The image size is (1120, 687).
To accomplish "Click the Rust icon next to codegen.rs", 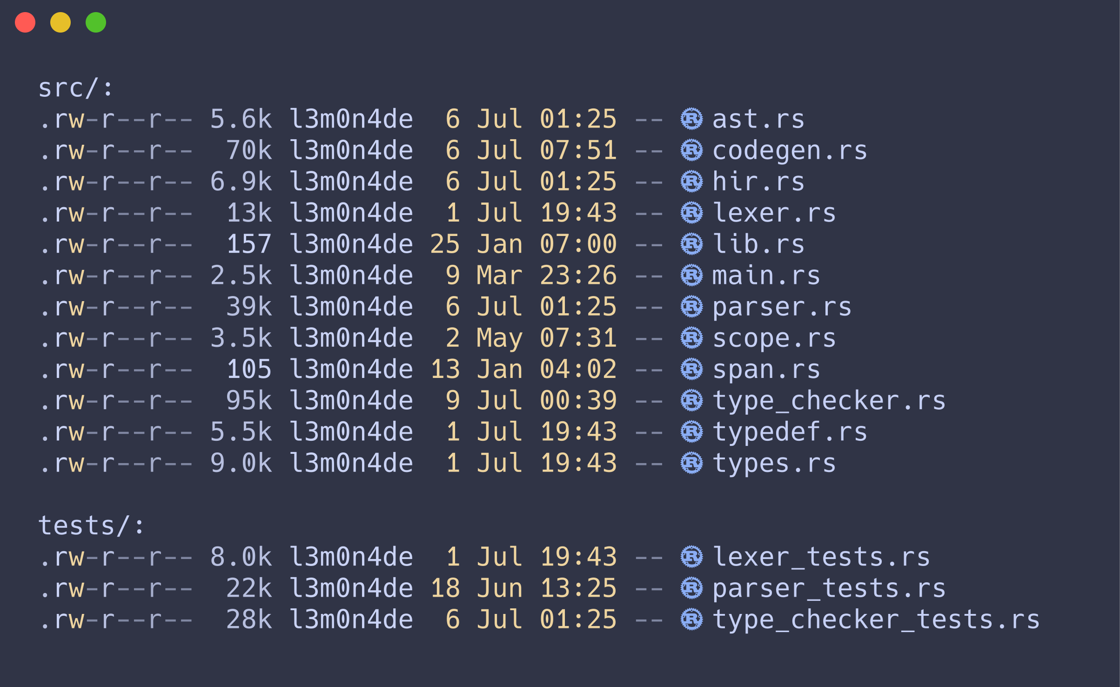I will coord(691,150).
